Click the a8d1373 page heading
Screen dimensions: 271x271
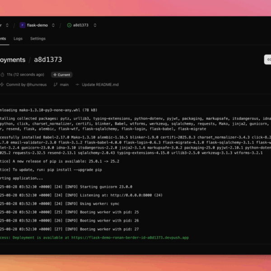[x=48, y=60]
